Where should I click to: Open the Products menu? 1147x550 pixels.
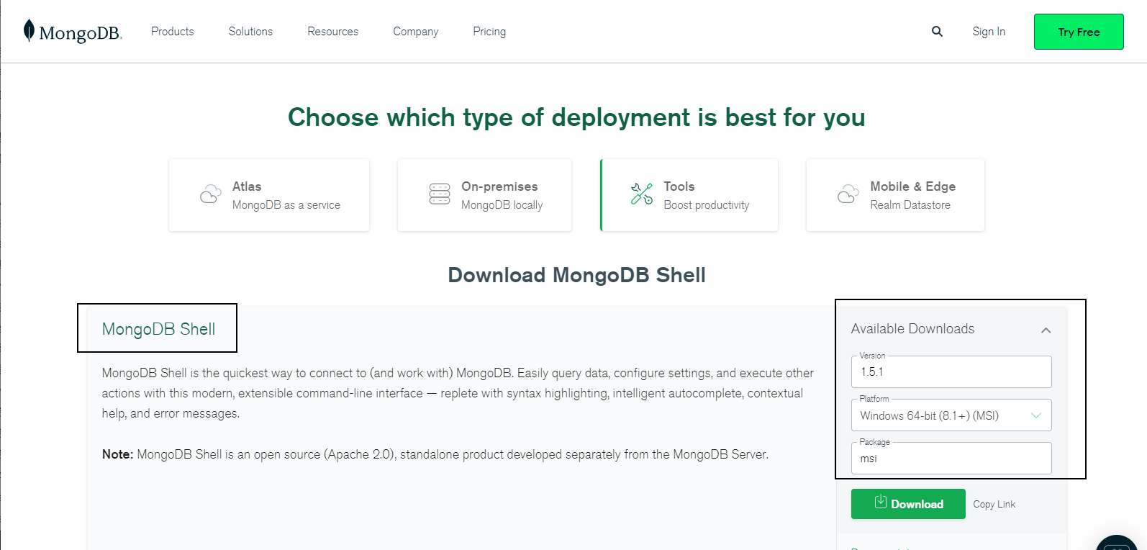coord(172,32)
